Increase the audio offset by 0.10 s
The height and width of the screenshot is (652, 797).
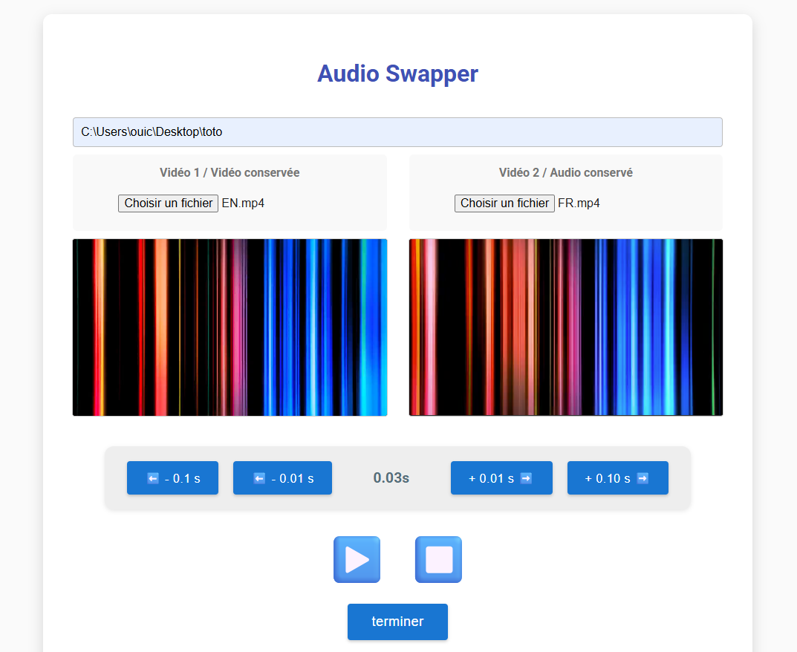pos(617,478)
